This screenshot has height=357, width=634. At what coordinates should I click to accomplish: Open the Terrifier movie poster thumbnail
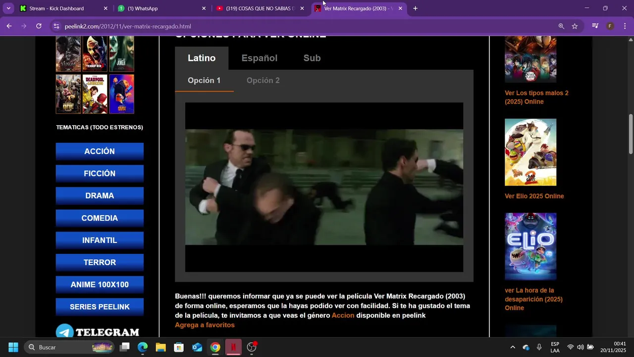point(95,54)
